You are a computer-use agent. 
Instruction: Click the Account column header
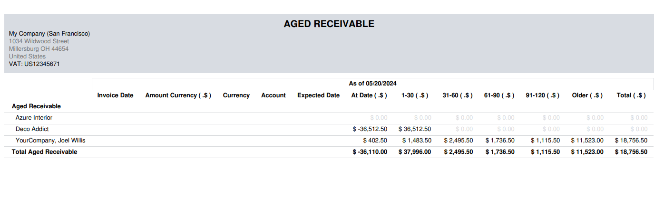point(273,95)
